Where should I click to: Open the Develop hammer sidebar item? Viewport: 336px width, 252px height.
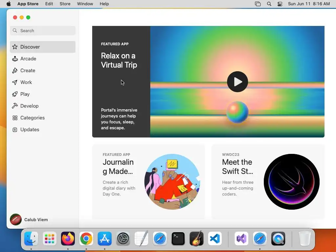tap(43, 106)
